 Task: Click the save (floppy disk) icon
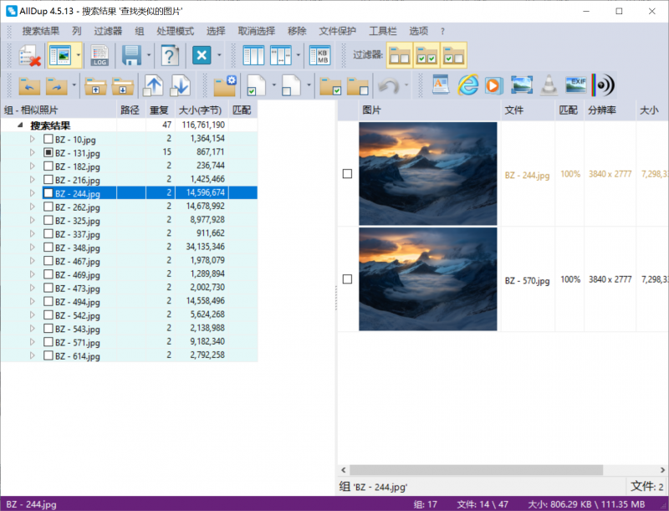click(131, 55)
